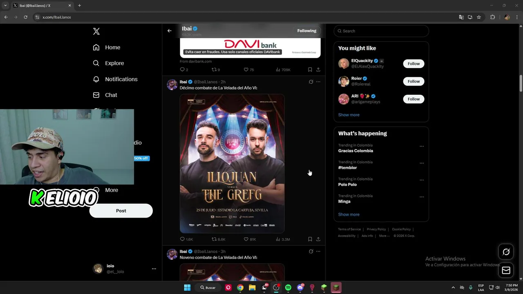Screen dimensions: 523x294
Task: Open the Polo Polo trend
Action: coord(347,185)
